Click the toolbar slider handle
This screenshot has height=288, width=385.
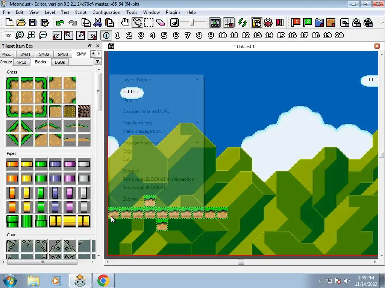click(x=192, y=22)
